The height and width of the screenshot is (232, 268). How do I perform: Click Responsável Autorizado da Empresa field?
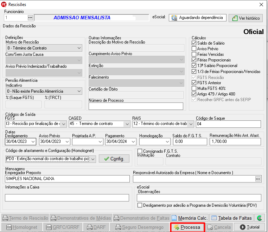(x=194, y=179)
